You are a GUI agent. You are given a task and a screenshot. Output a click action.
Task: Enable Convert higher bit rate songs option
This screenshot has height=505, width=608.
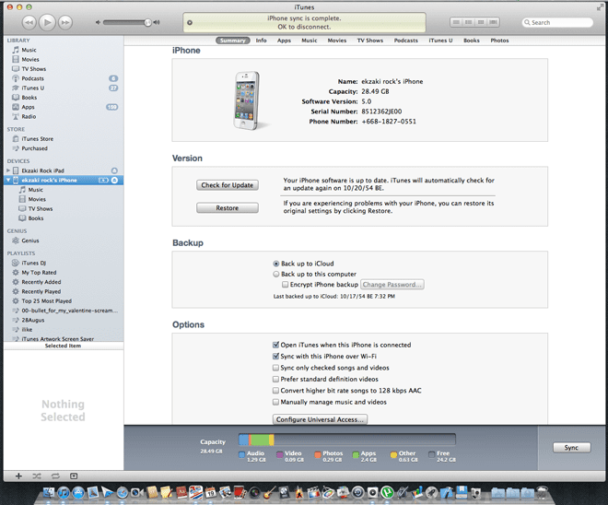[x=275, y=391]
